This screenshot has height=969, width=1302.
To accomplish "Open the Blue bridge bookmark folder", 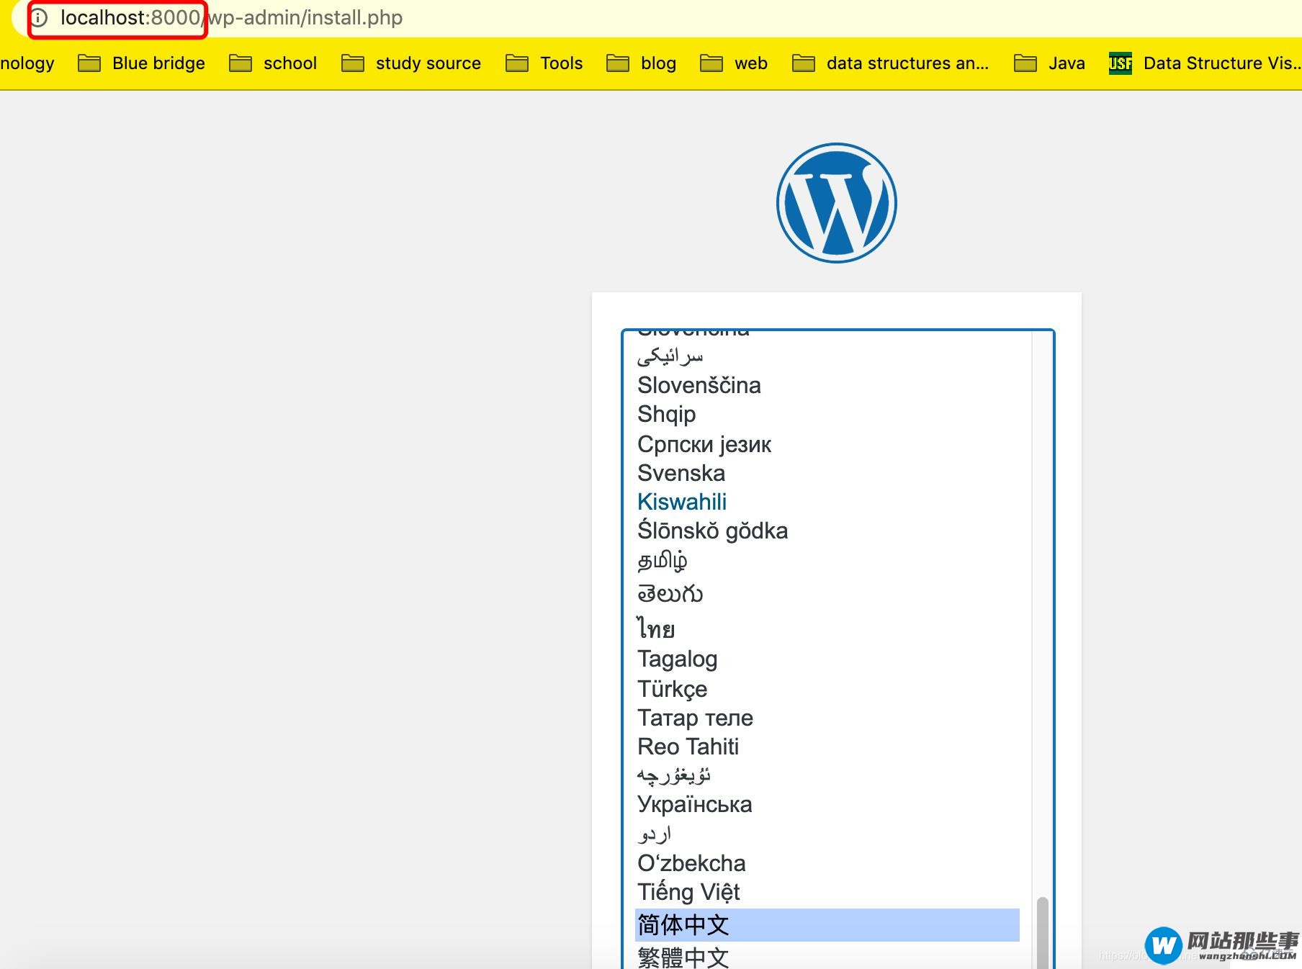I will click(x=141, y=63).
